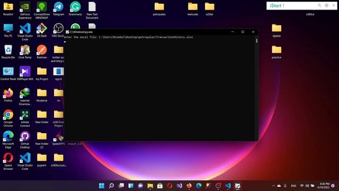This screenshot has width=339, height=191.
Task: Open Microsoft Store from the taskbar
Action: tap(160, 186)
